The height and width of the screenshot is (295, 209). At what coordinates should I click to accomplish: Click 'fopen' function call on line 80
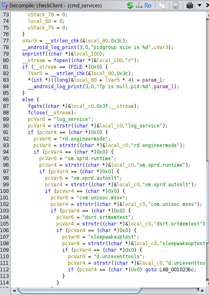click(61, 60)
